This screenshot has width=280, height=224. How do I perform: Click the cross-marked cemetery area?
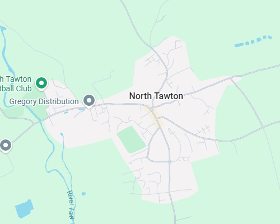click(x=203, y=130)
